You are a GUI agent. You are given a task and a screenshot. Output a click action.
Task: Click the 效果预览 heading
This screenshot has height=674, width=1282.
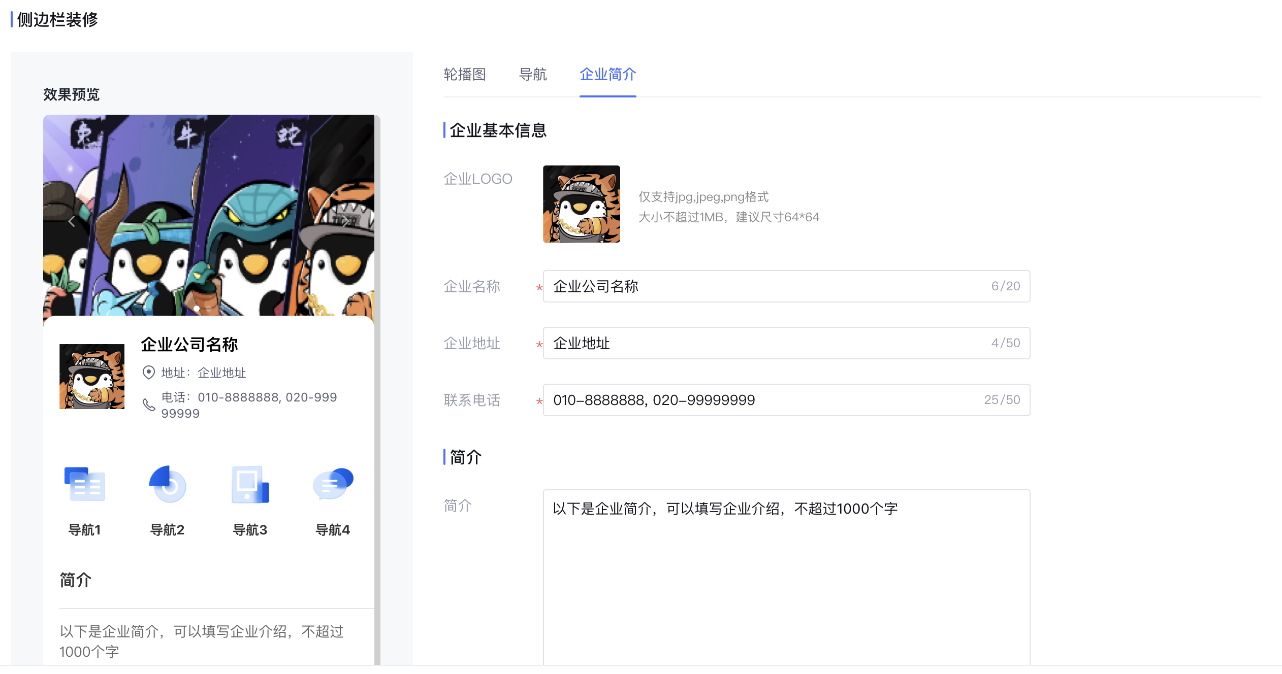click(x=72, y=94)
